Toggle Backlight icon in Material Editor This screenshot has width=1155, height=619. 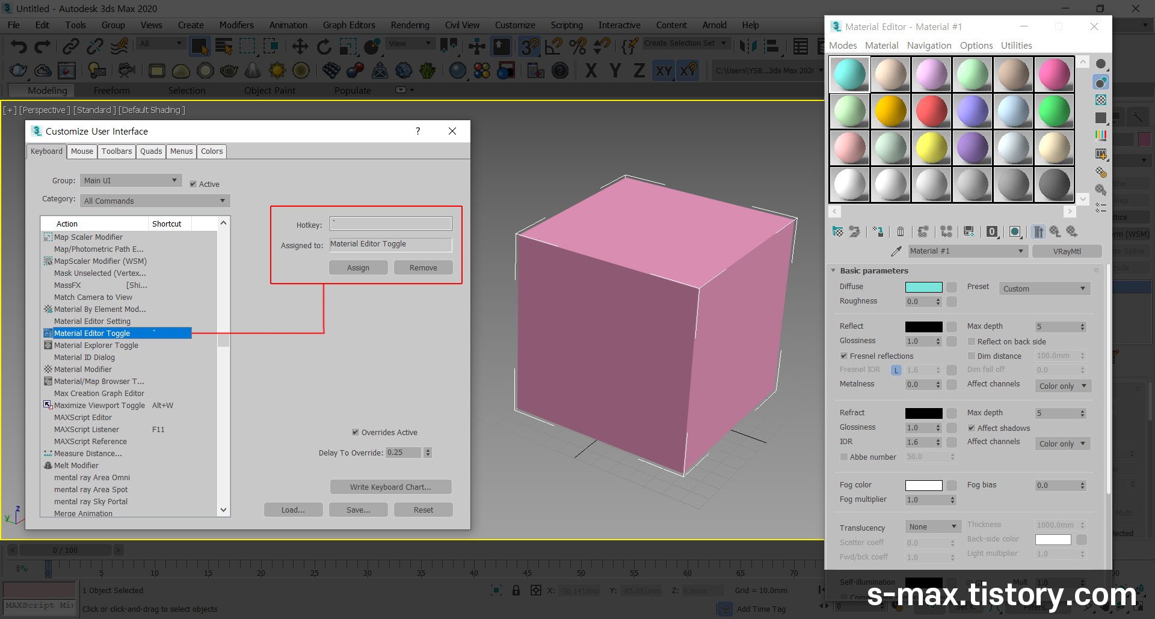tap(1101, 82)
